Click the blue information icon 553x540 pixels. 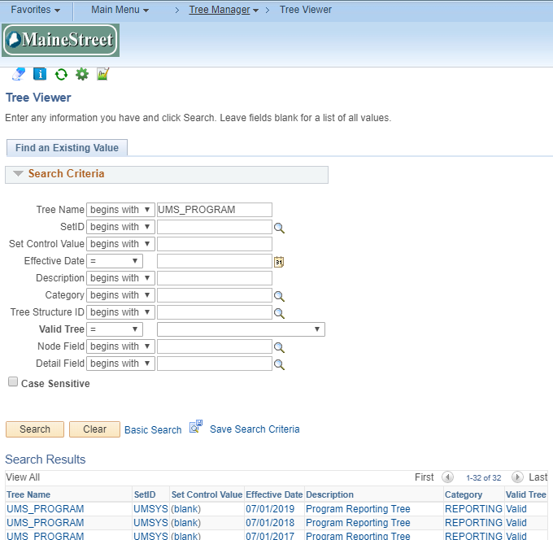click(x=40, y=74)
